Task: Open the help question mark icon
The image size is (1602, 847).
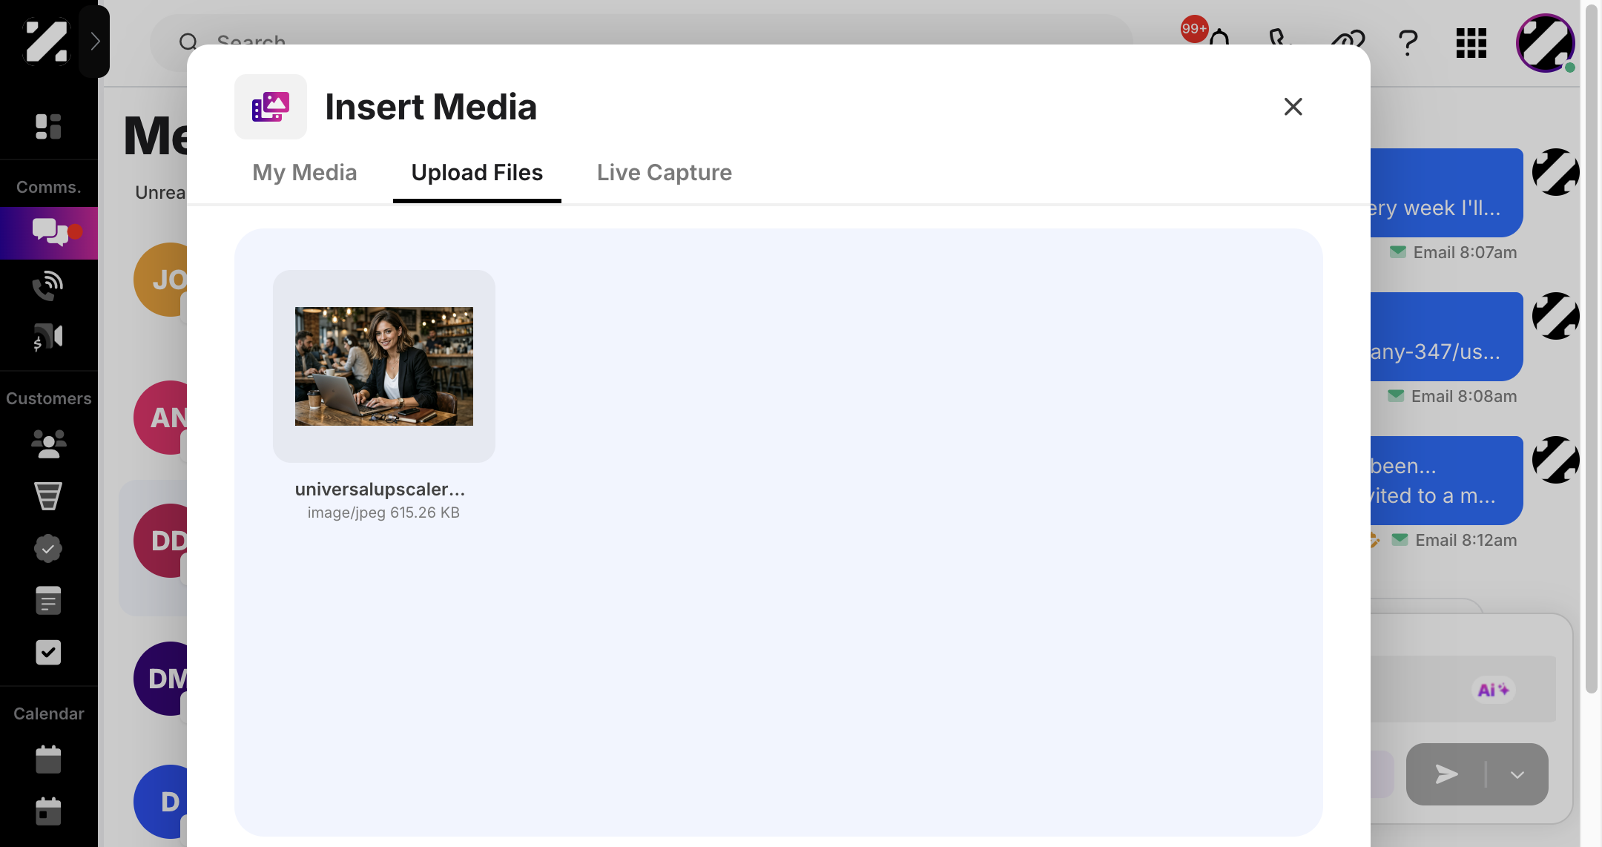Action: pos(1408,43)
